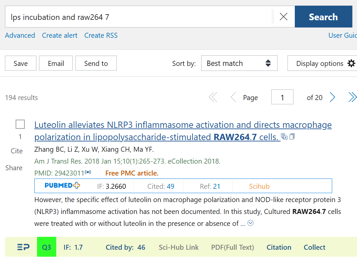Click the page number input field

(282, 97)
